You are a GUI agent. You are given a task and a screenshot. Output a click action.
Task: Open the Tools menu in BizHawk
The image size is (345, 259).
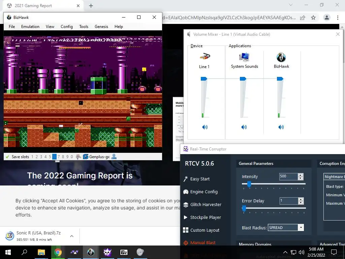84,27
